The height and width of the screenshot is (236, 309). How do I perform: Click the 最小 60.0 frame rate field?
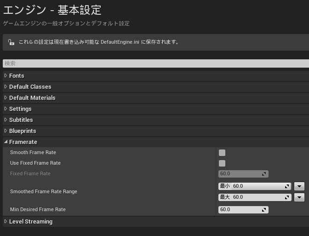(255, 186)
